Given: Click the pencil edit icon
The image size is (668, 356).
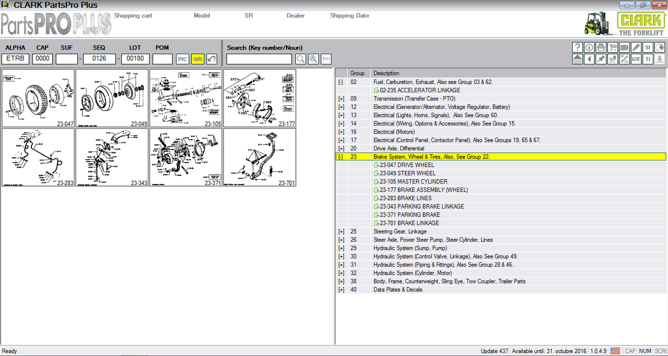Looking at the screenshot, I should (x=636, y=47).
